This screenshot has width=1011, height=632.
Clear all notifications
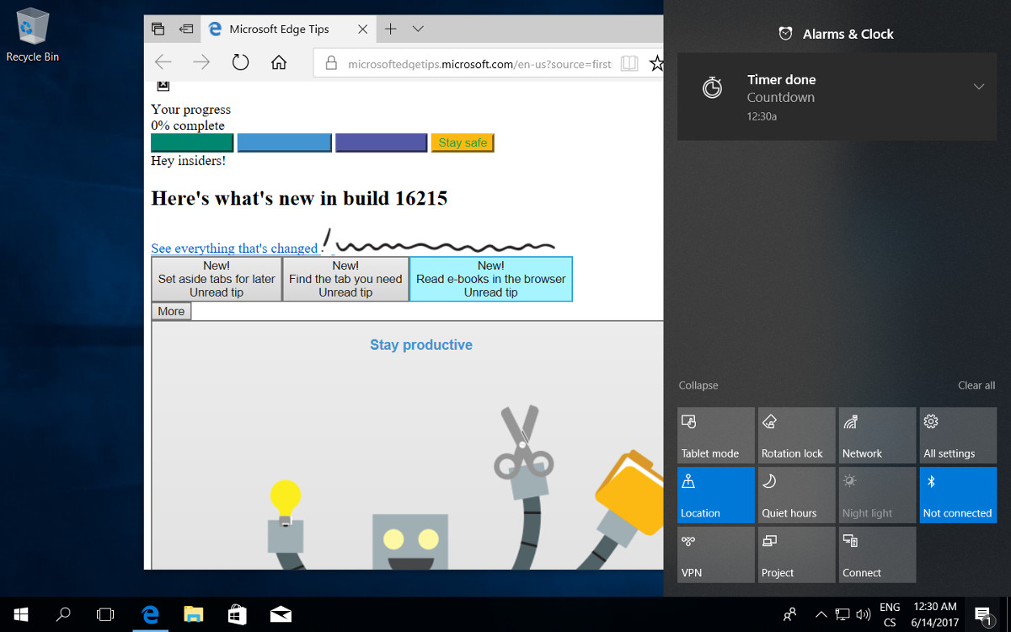pos(976,385)
